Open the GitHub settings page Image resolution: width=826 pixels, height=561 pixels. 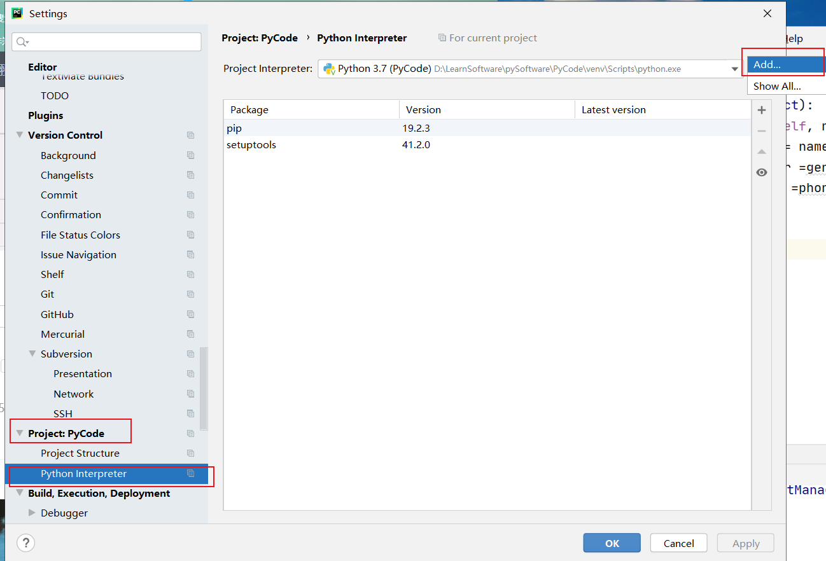pyautogui.click(x=57, y=314)
